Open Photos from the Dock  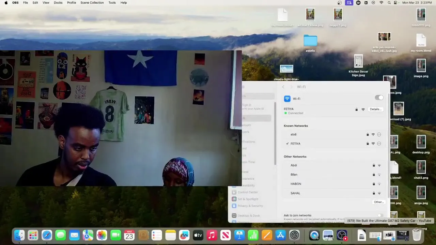tap(102, 235)
